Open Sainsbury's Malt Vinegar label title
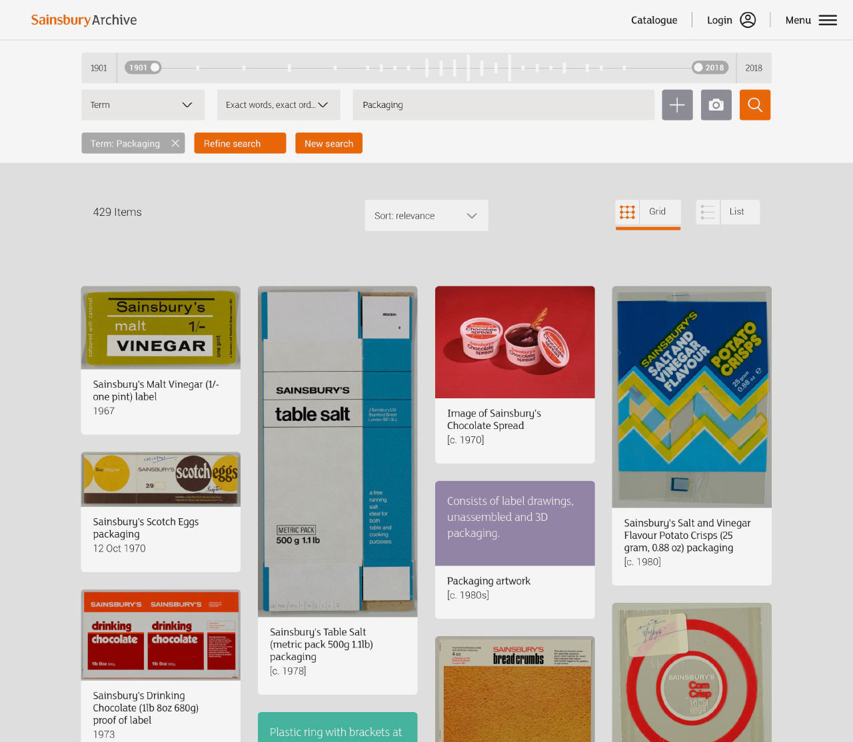 pos(156,390)
